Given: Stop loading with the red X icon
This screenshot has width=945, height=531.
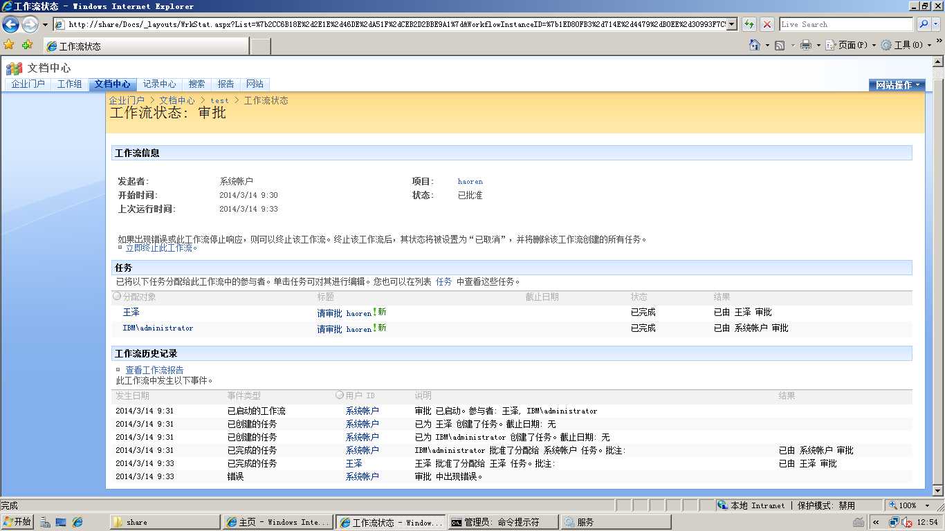Looking at the screenshot, I should coord(767,24).
